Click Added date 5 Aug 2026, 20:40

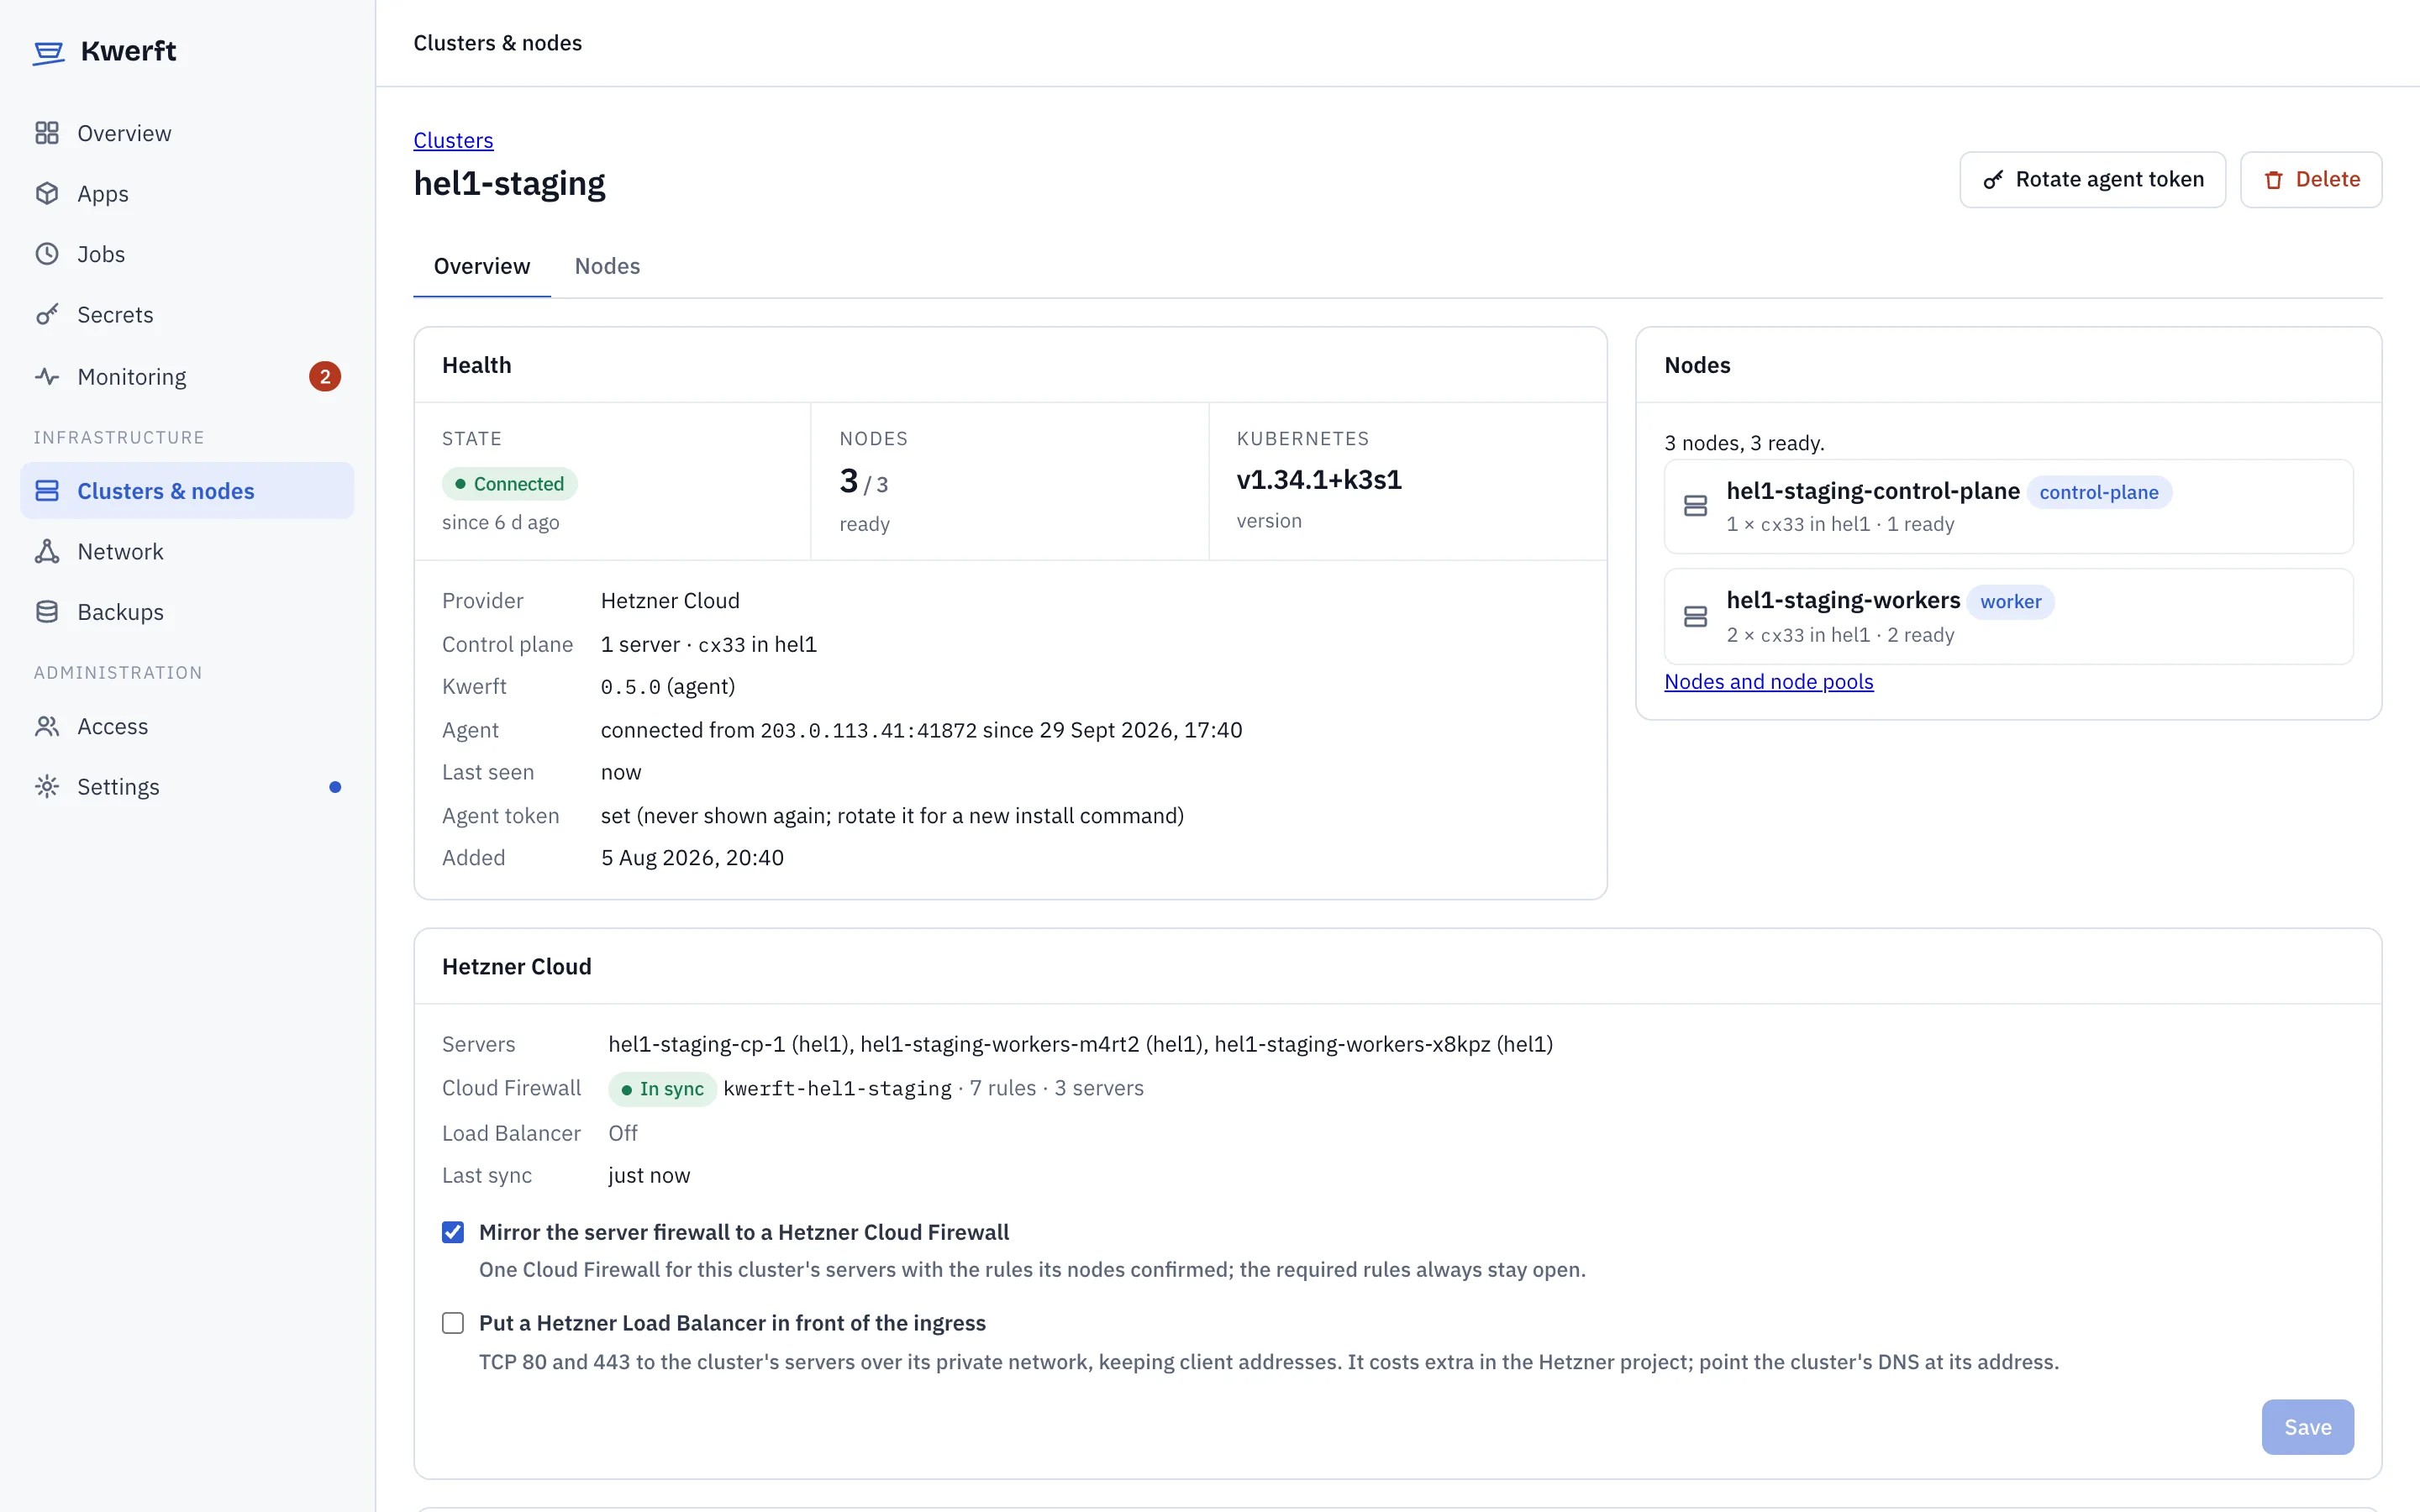click(692, 858)
